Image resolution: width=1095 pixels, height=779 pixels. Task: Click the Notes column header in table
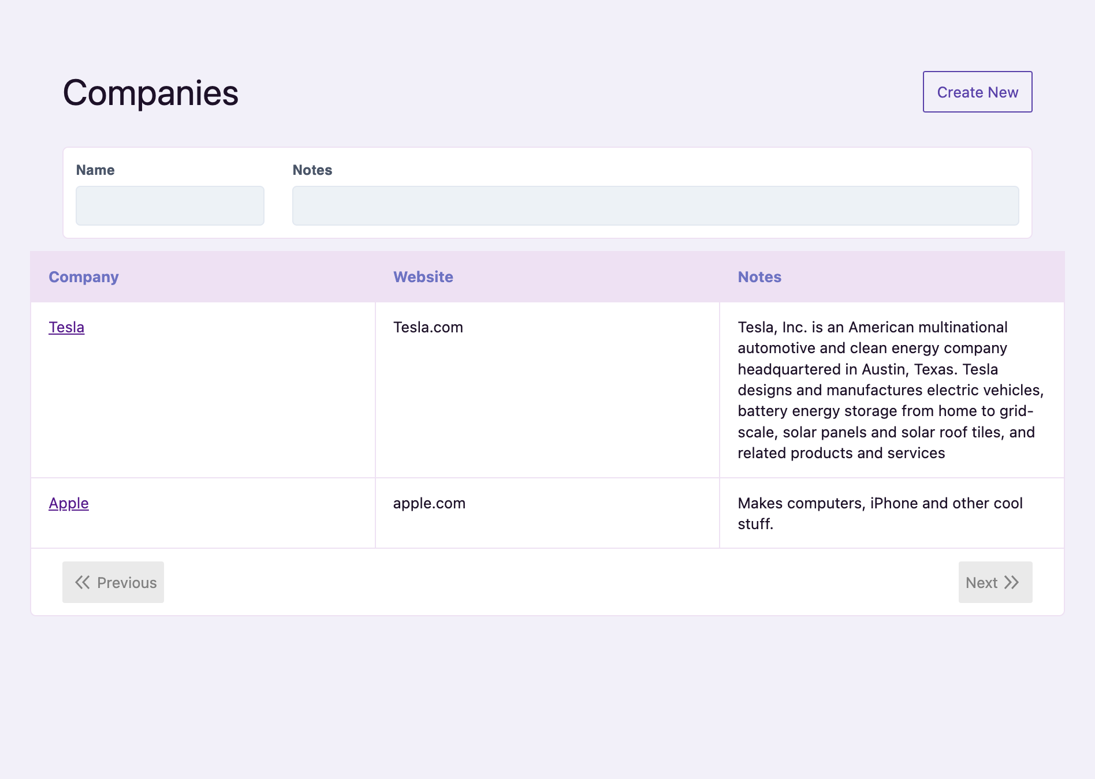759,277
